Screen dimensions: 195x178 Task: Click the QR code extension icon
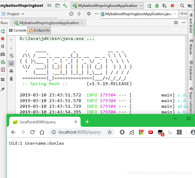(179, 132)
